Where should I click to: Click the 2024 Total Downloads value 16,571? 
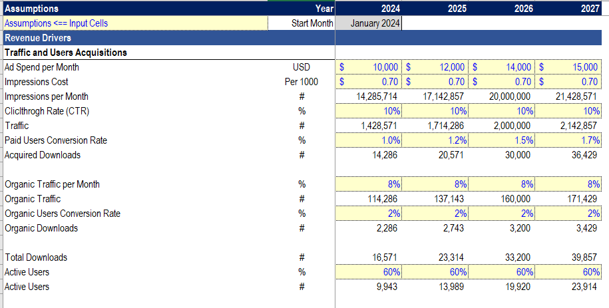pos(368,257)
